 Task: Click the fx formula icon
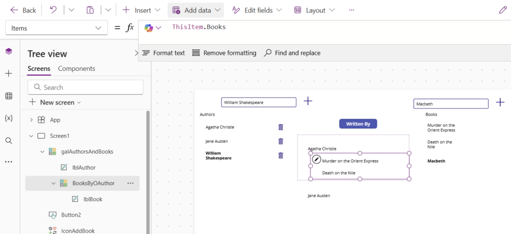click(x=130, y=28)
